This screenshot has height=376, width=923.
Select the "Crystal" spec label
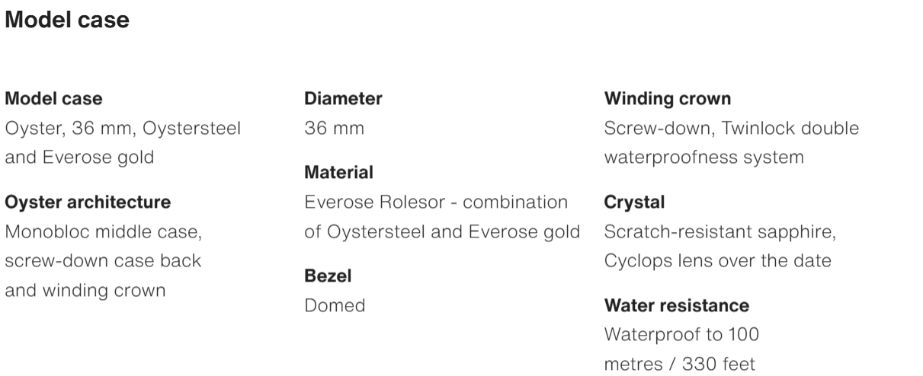pos(634,202)
